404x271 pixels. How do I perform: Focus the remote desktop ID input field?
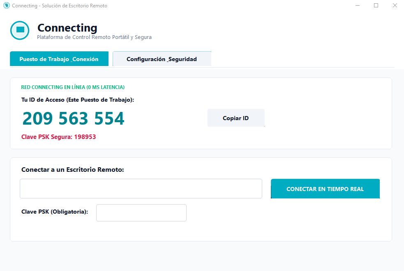click(141, 189)
